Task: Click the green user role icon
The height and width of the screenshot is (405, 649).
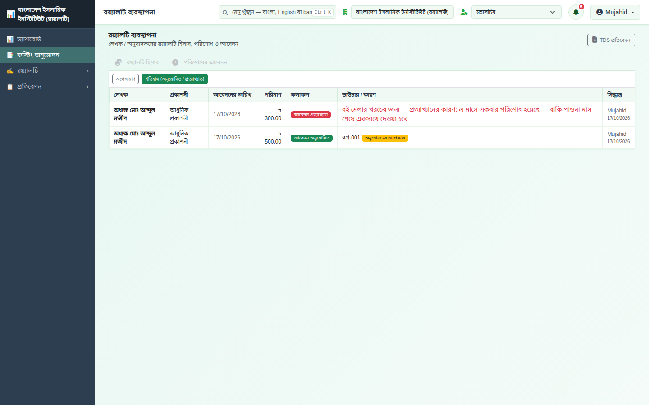Action: (464, 13)
